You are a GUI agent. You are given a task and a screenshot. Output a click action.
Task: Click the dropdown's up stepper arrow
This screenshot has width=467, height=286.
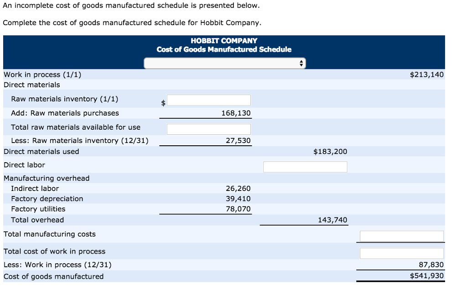pyautogui.click(x=301, y=60)
